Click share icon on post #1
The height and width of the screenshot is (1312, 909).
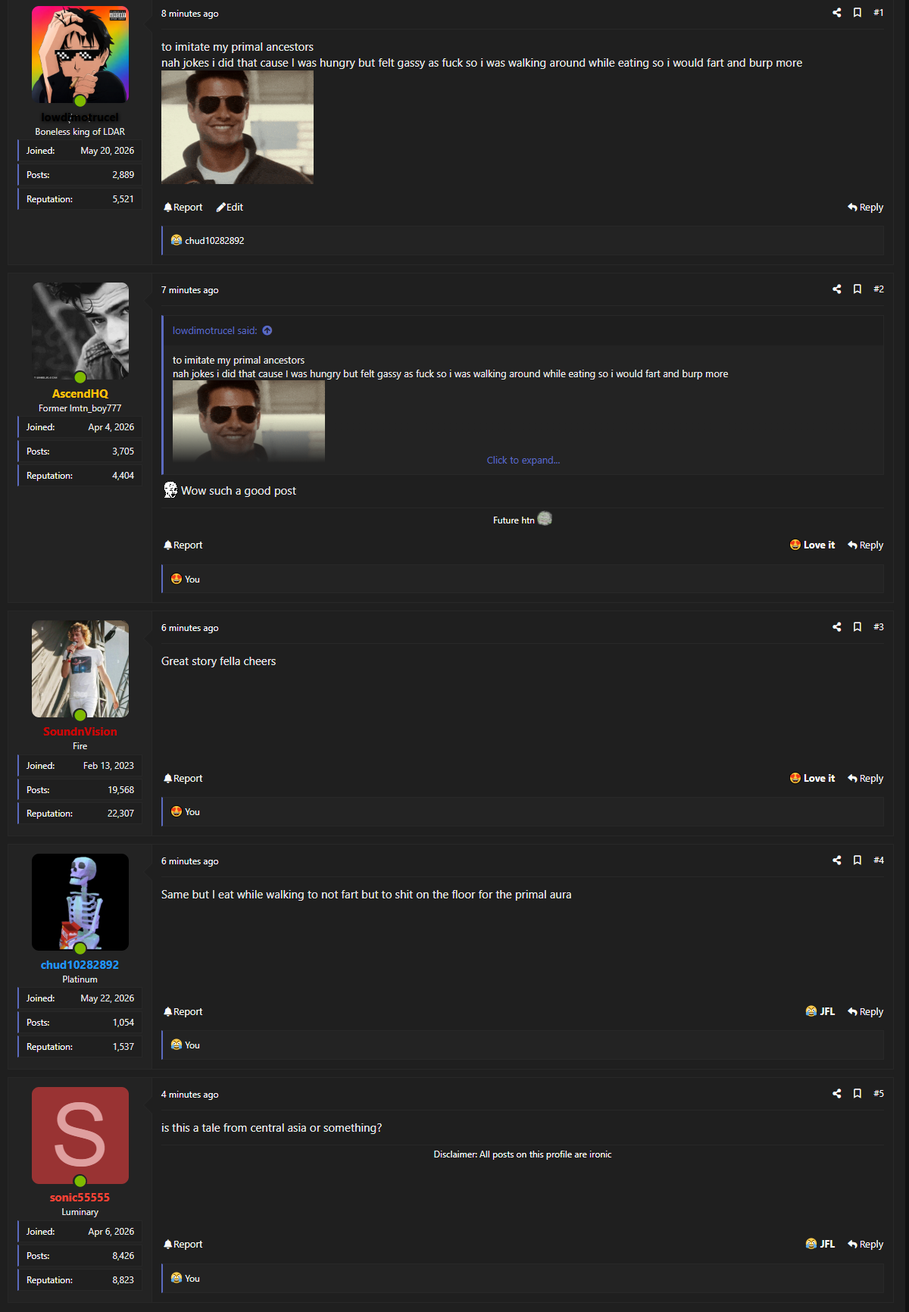837,13
